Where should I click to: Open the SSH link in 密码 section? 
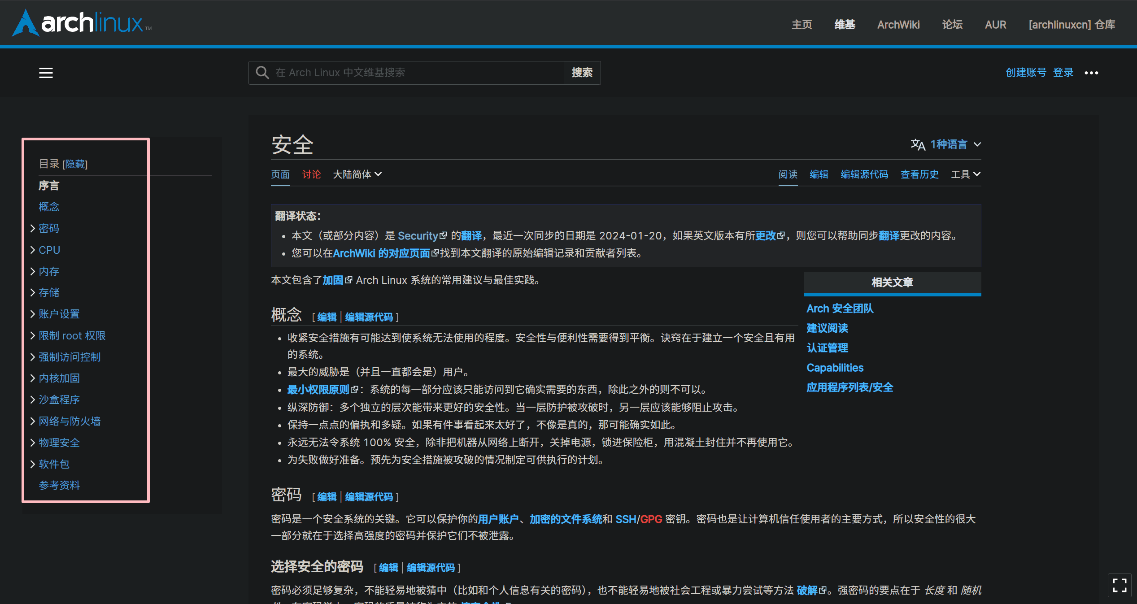tap(626, 519)
